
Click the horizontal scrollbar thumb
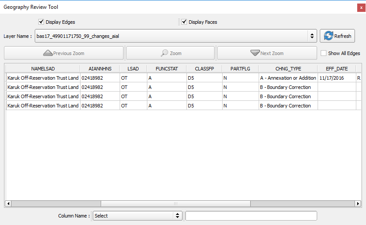tap(176, 204)
